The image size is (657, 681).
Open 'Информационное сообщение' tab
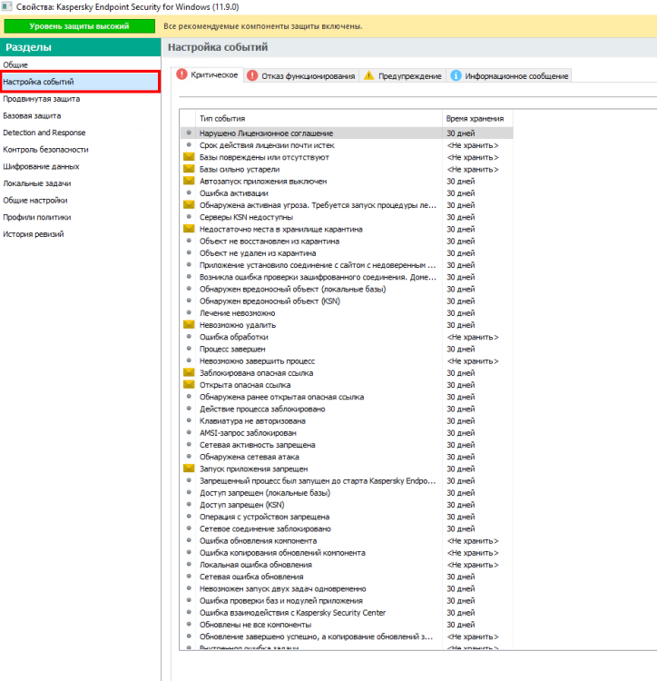[508, 75]
